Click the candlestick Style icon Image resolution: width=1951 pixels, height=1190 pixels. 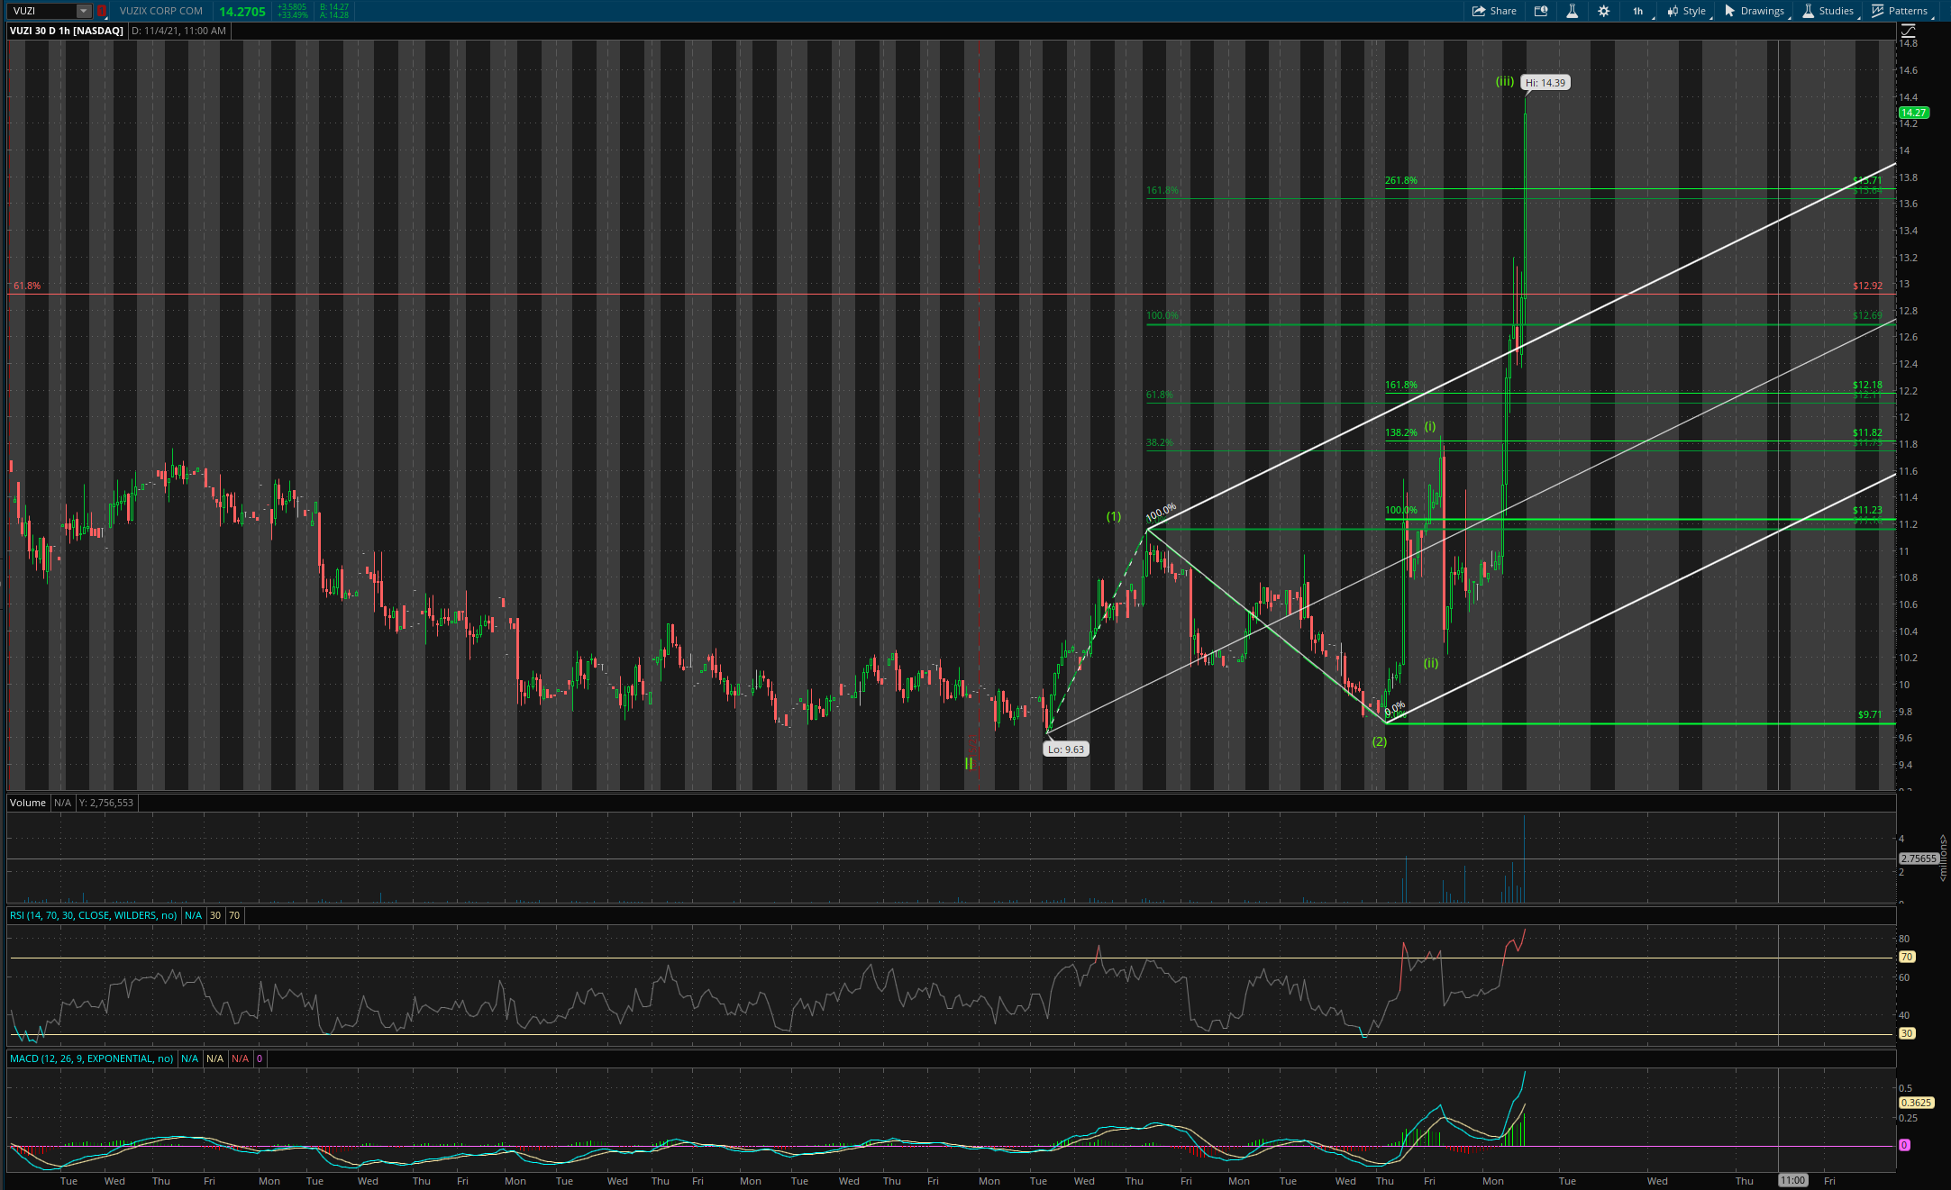coord(1673,11)
